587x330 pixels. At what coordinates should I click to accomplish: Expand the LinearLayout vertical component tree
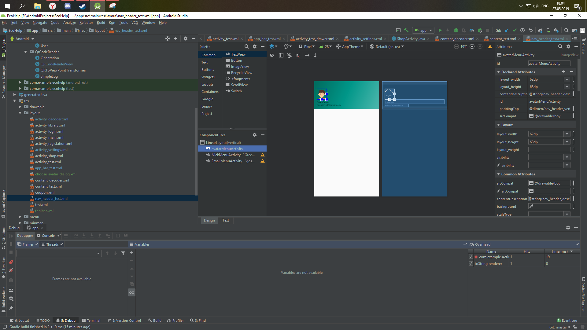(x=201, y=142)
